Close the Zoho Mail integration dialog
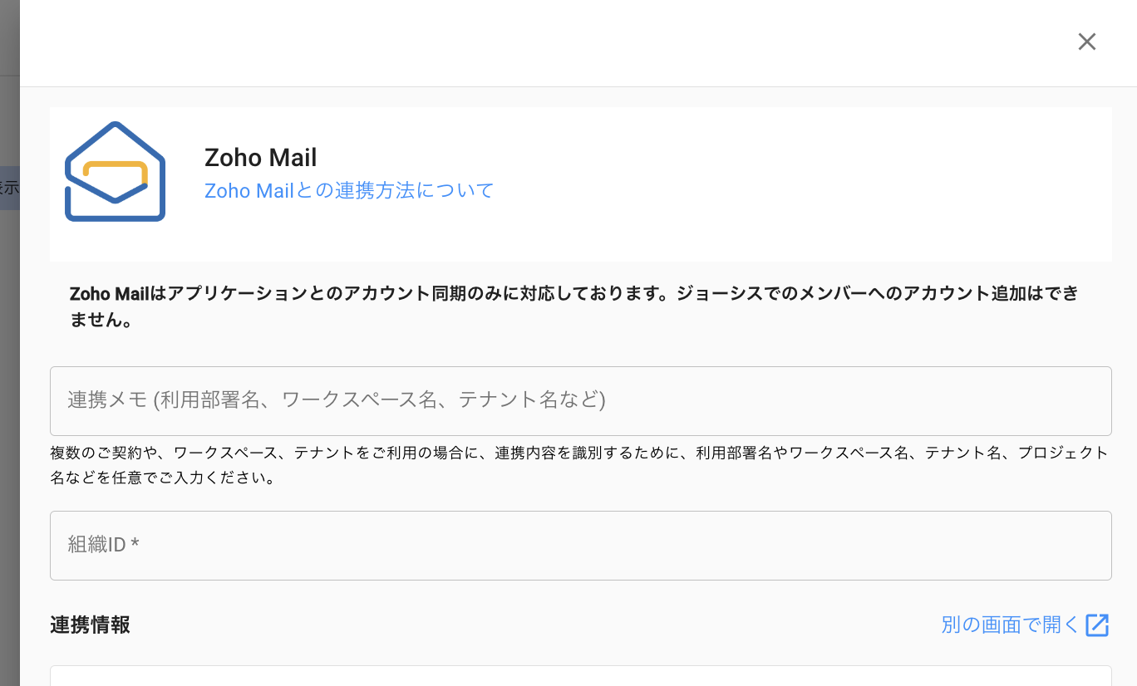Viewport: 1137px width, 686px height. point(1086,42)
